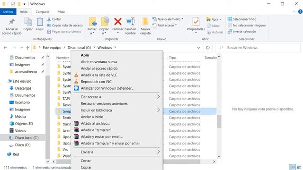
Task: Open the Abrir dropdown in ribbon
Action: point(214,19)
